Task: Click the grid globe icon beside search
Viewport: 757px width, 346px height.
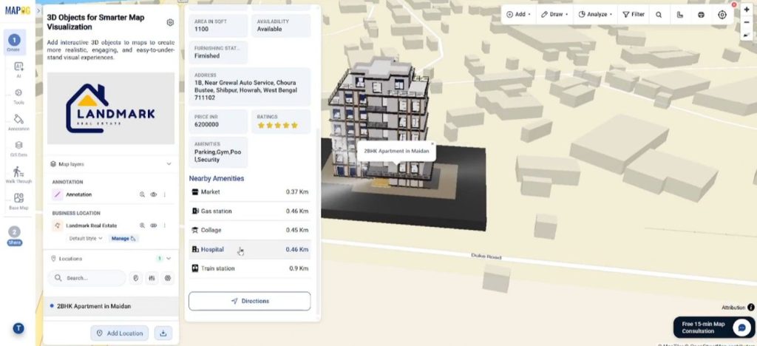Action: click(x=168, y=278)
